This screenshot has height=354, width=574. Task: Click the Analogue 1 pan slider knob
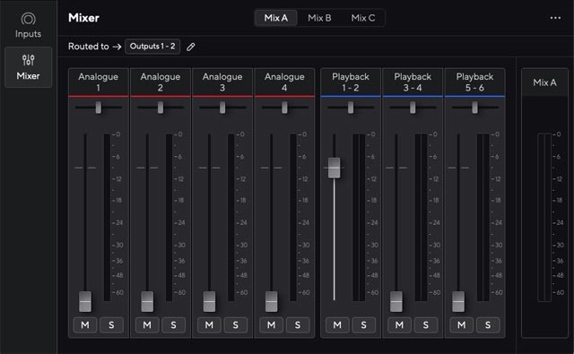click(99, 108)
